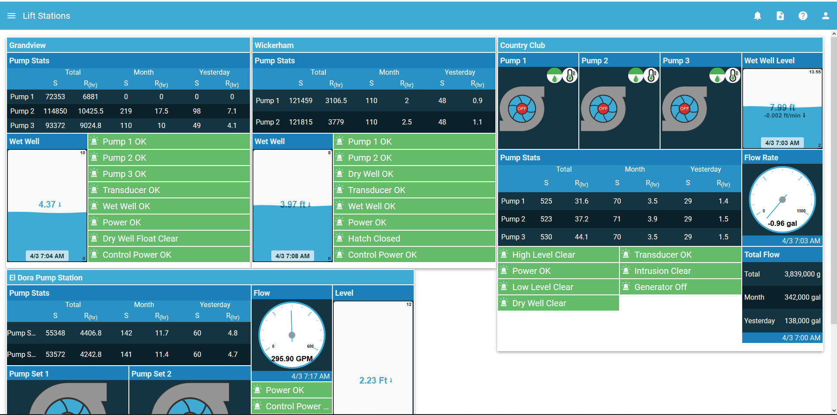Click Grandview wet well timestamp 4/3 7:04 AM
The image size is (837, 415).
[x=47, y=256]
